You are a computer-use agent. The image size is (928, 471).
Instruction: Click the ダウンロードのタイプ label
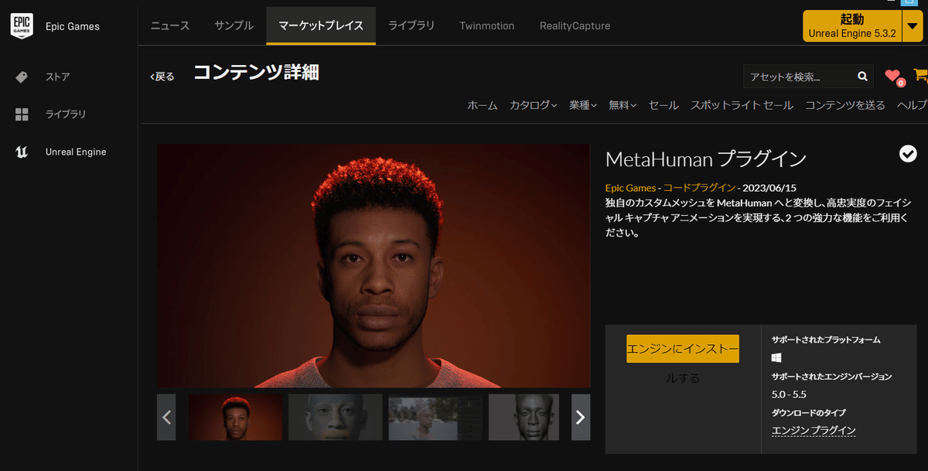[x=808, y=413]
